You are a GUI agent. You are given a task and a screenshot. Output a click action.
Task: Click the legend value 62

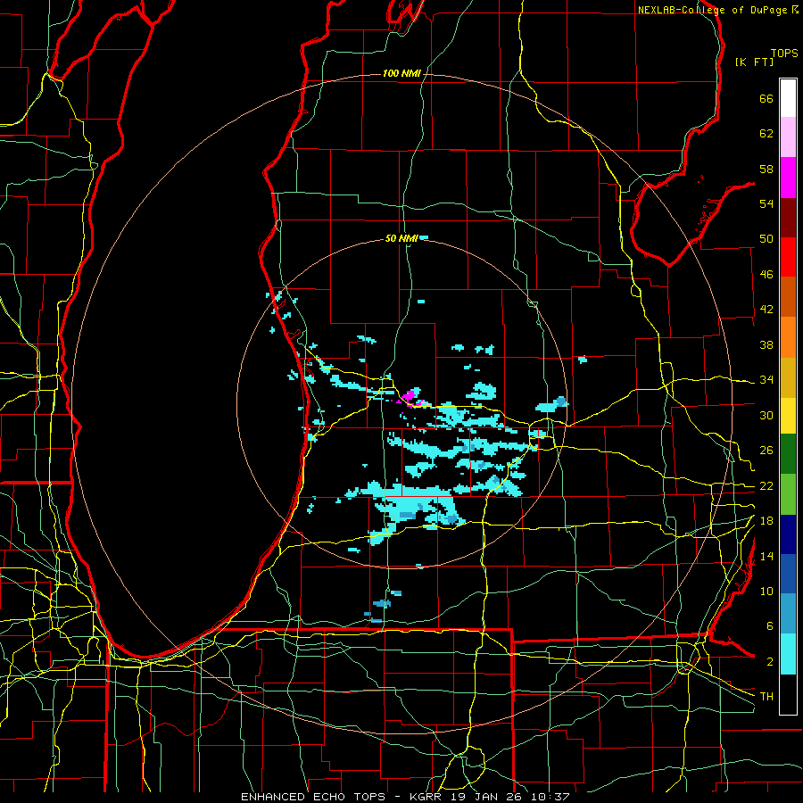point(766,134)
